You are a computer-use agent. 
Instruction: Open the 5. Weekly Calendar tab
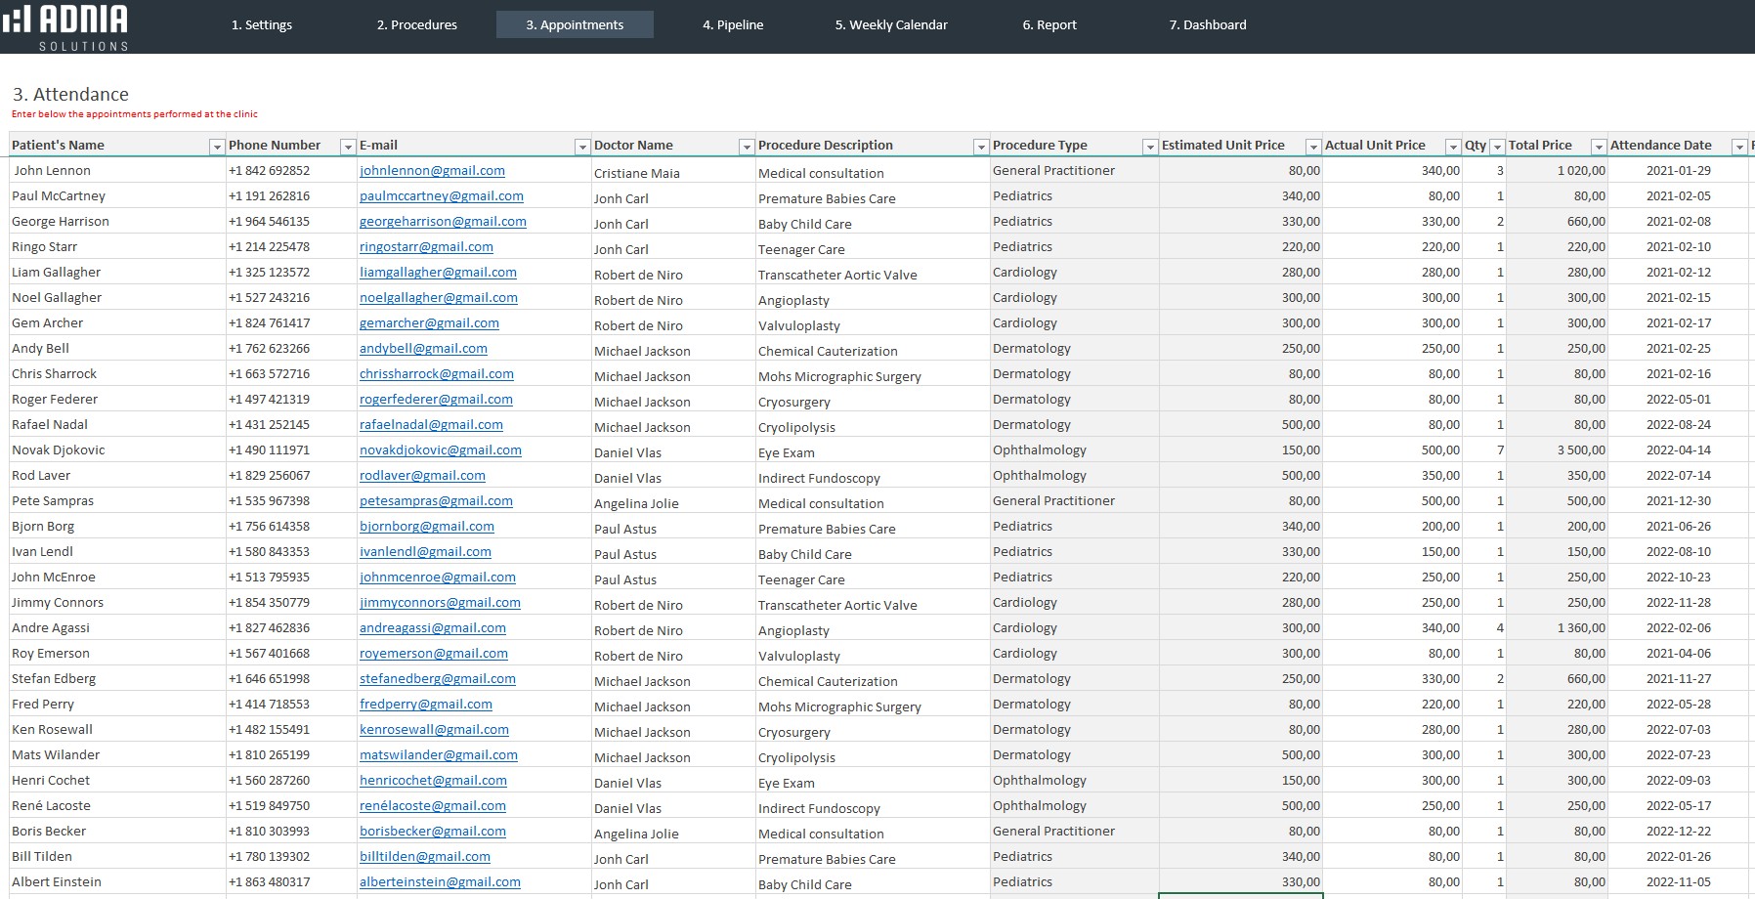pyautogui.click(x=891, y=24)
